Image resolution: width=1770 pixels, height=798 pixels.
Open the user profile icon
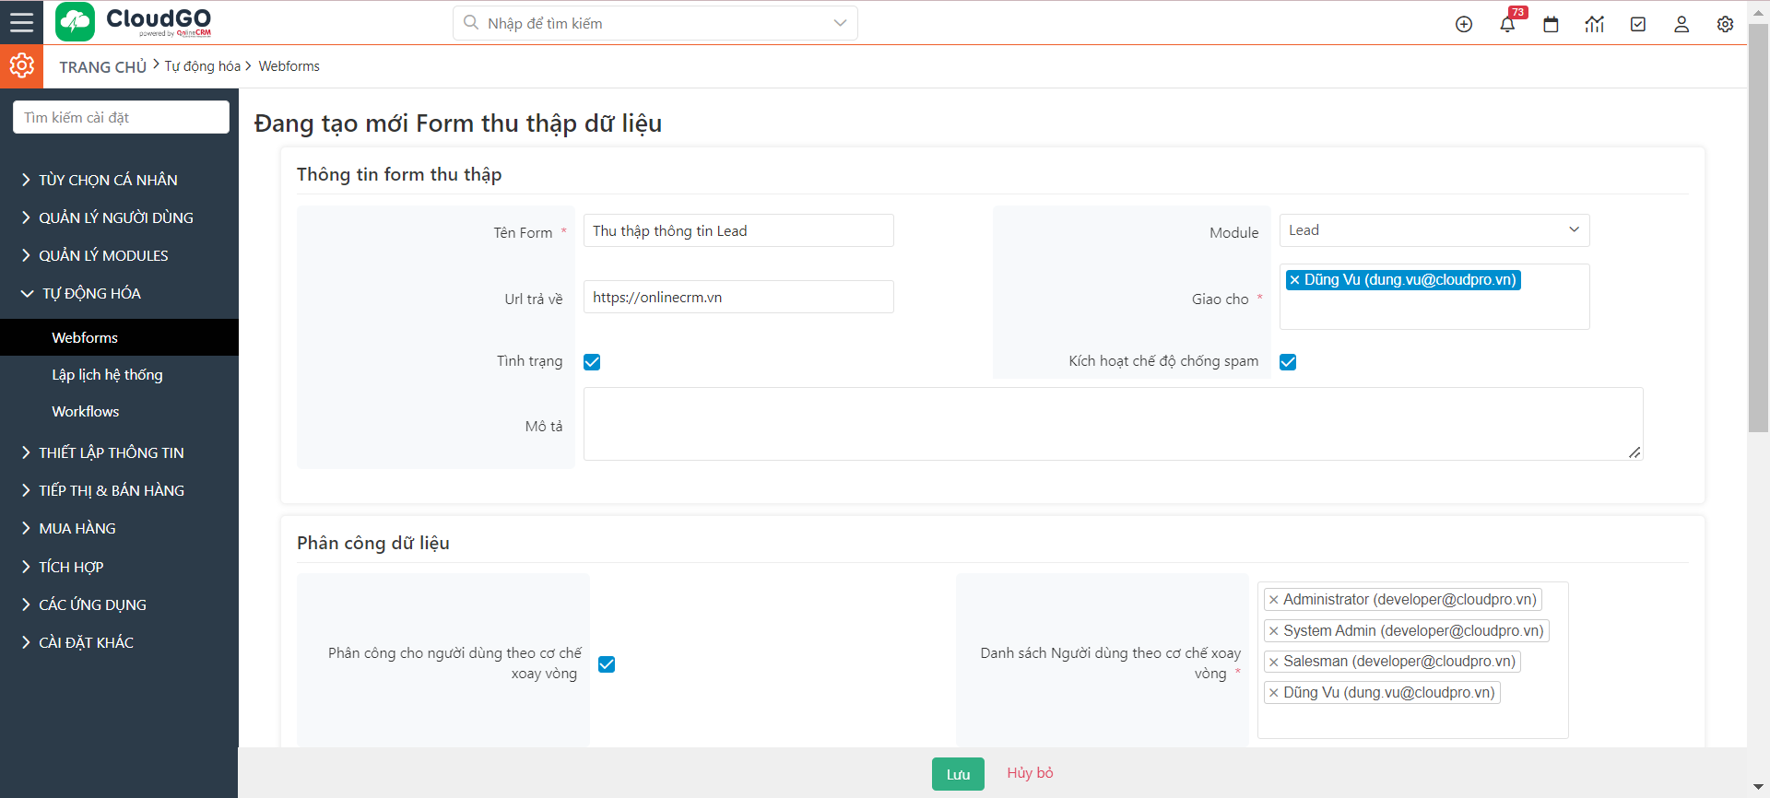click(1681, 24)
